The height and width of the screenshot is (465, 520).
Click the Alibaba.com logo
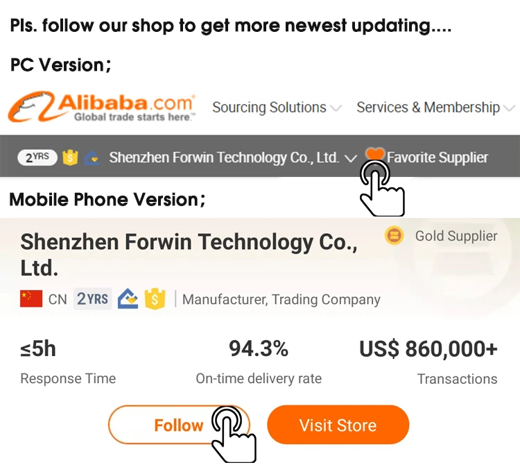[102, 107]
